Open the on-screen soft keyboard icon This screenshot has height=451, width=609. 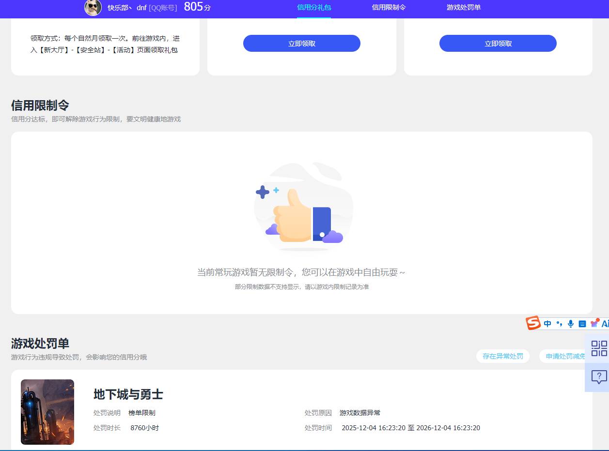click(x=582, y=323)
